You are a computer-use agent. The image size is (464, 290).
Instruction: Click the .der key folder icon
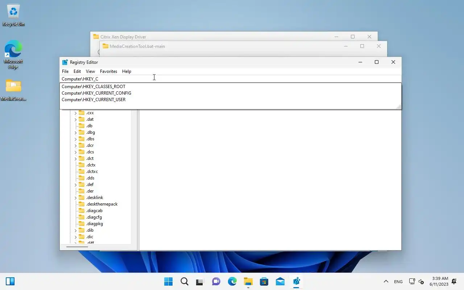pos(82,191)
